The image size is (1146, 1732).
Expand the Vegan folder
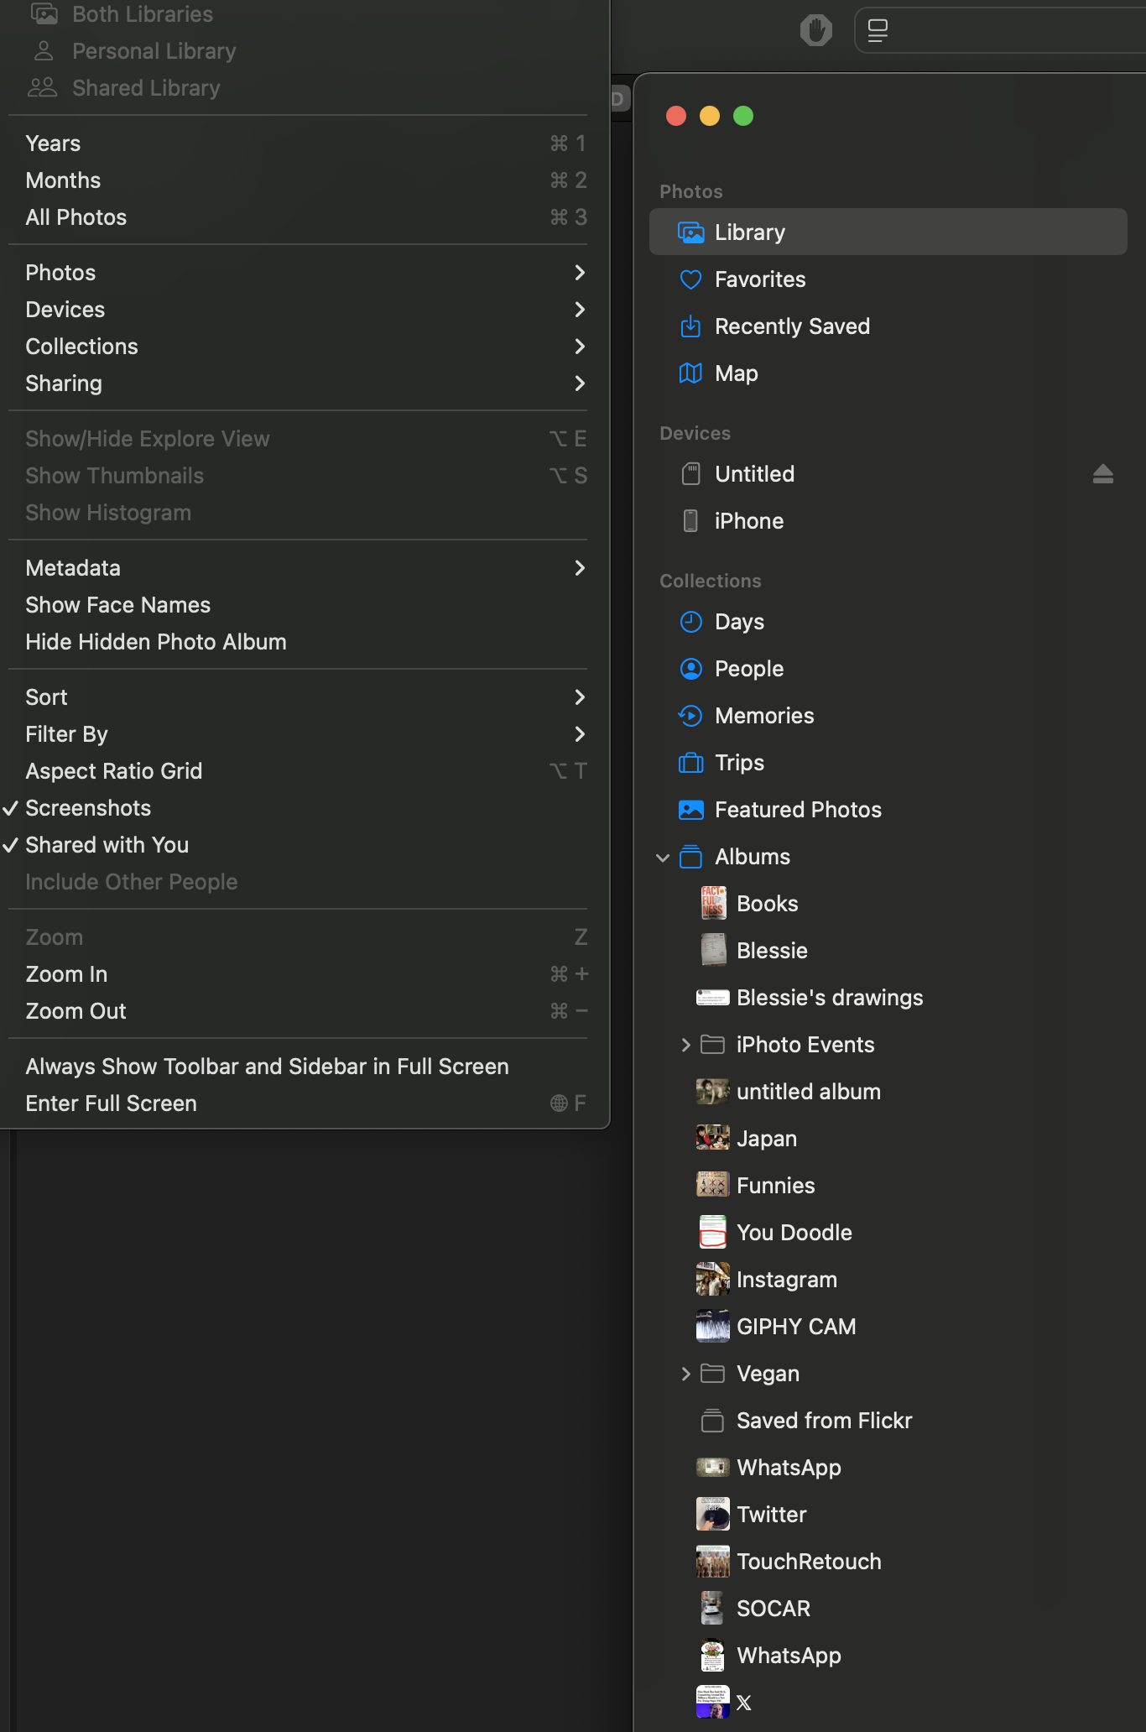click(685, 1374)
